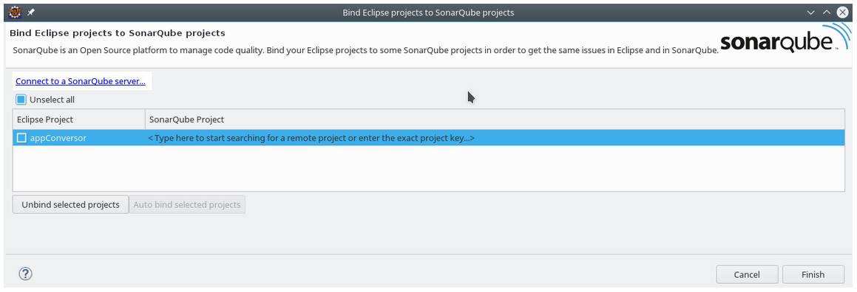Toggle the pin icon in title bar
This screenshot has height=292, width=857.
30,12
